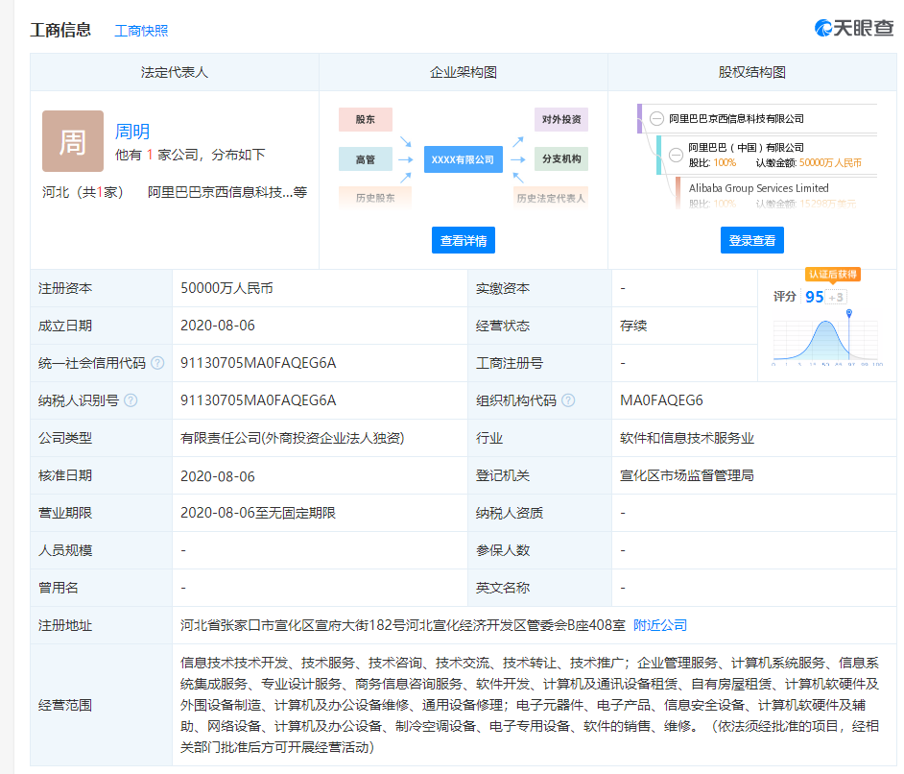Click the 河北（共1家） text
The width and height of the screenshot is (904, 774).
point(83,192)
